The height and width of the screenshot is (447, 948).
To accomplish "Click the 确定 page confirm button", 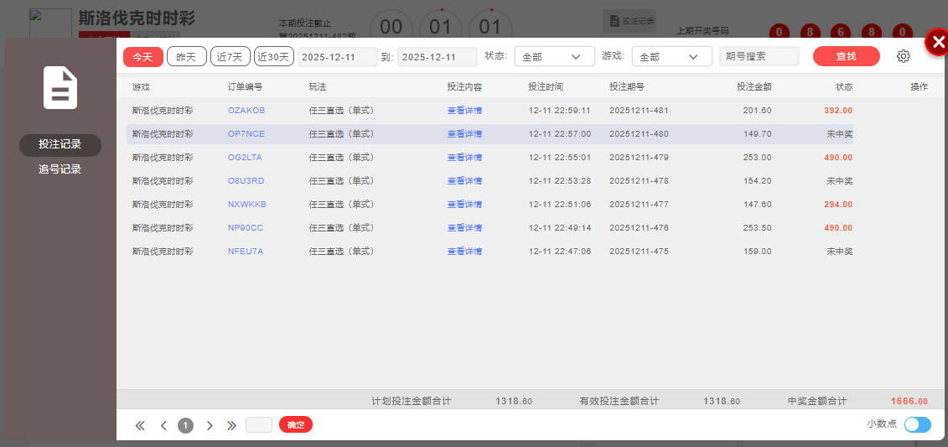I will tap(295, 425).
